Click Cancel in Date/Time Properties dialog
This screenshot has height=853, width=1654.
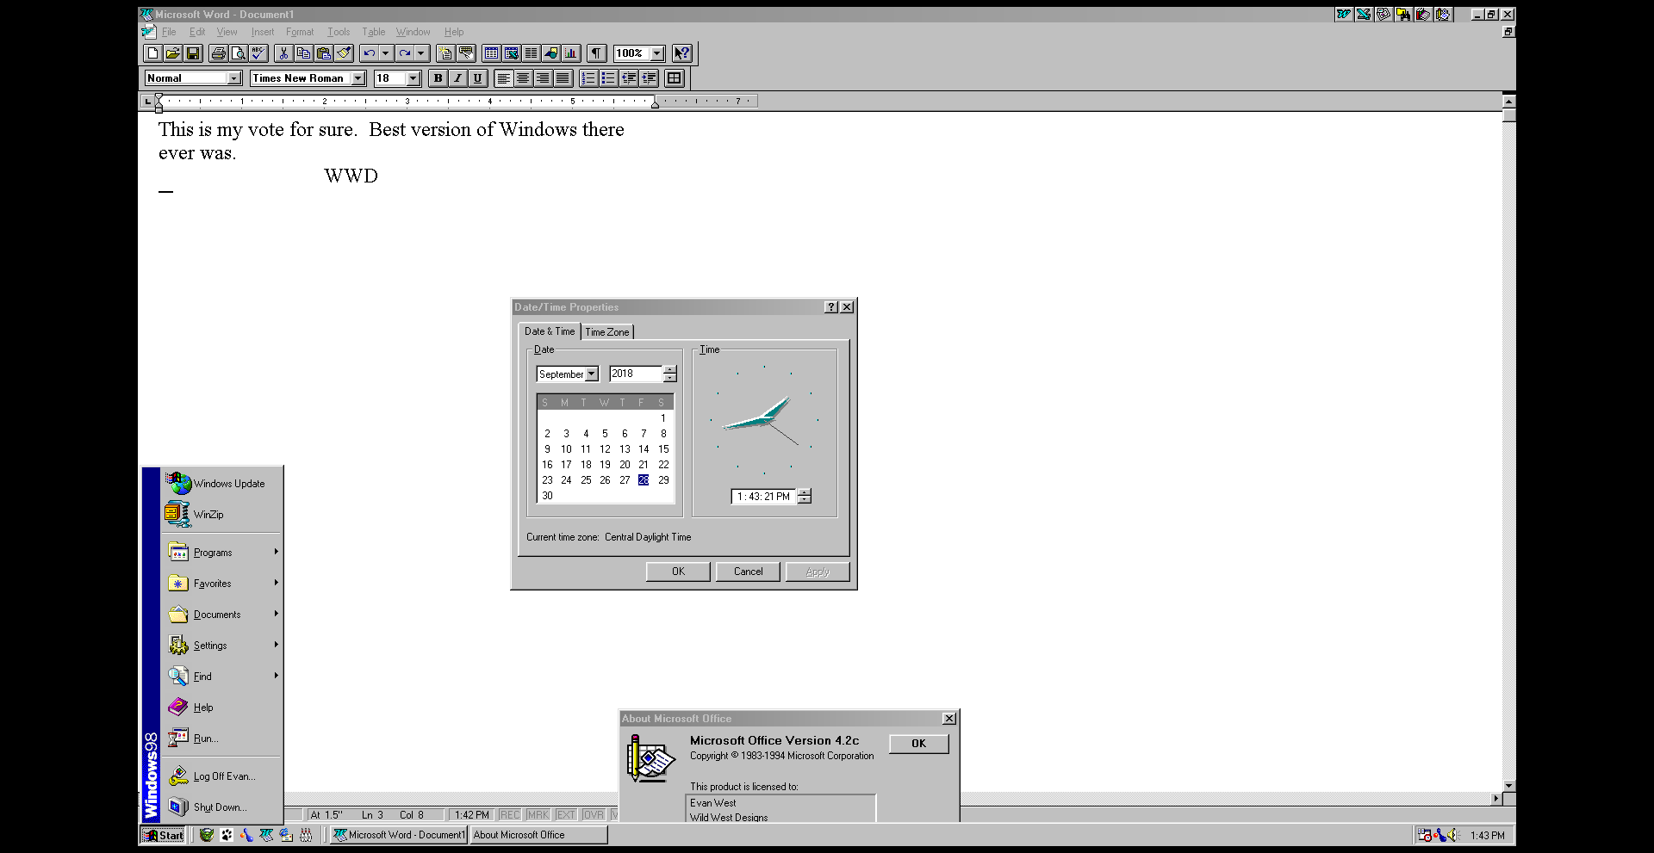point(748,572)
